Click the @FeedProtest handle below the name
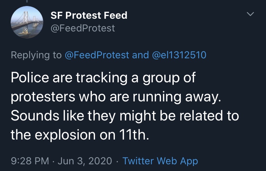Viewport: 266px width, 171px height. pyautogui.click(x=83, y=28)
